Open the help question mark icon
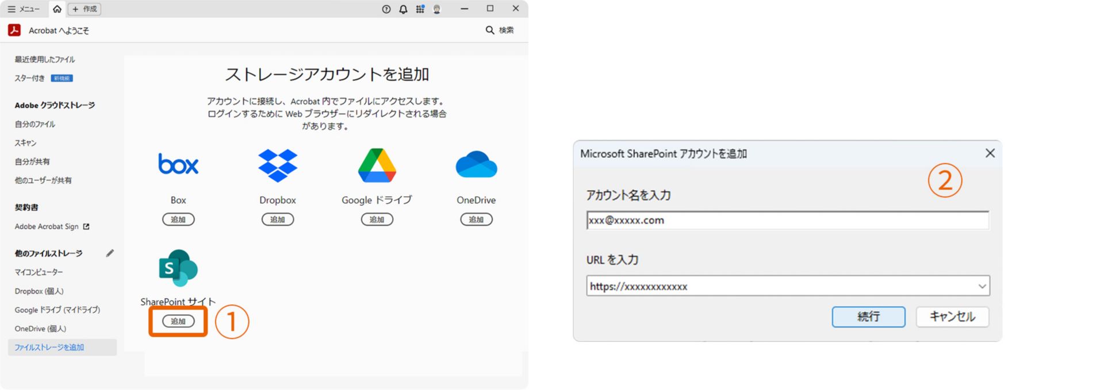The image size is (1104, 390). [x=386, y=9]
